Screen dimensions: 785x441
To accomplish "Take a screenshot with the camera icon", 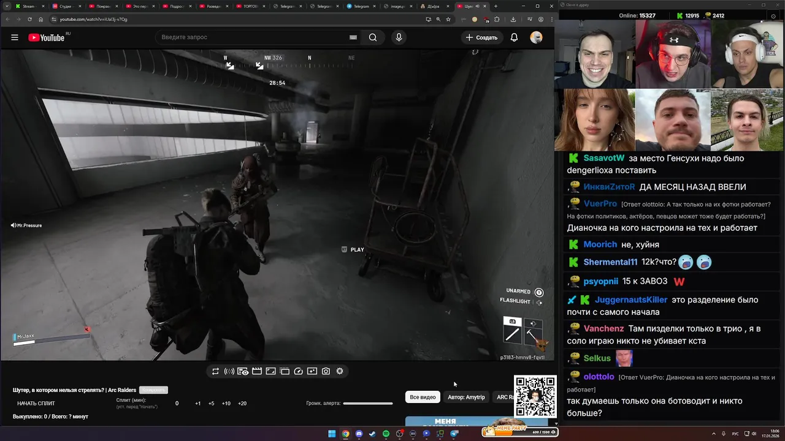I will pyautogui.click(x=326, y=371).
